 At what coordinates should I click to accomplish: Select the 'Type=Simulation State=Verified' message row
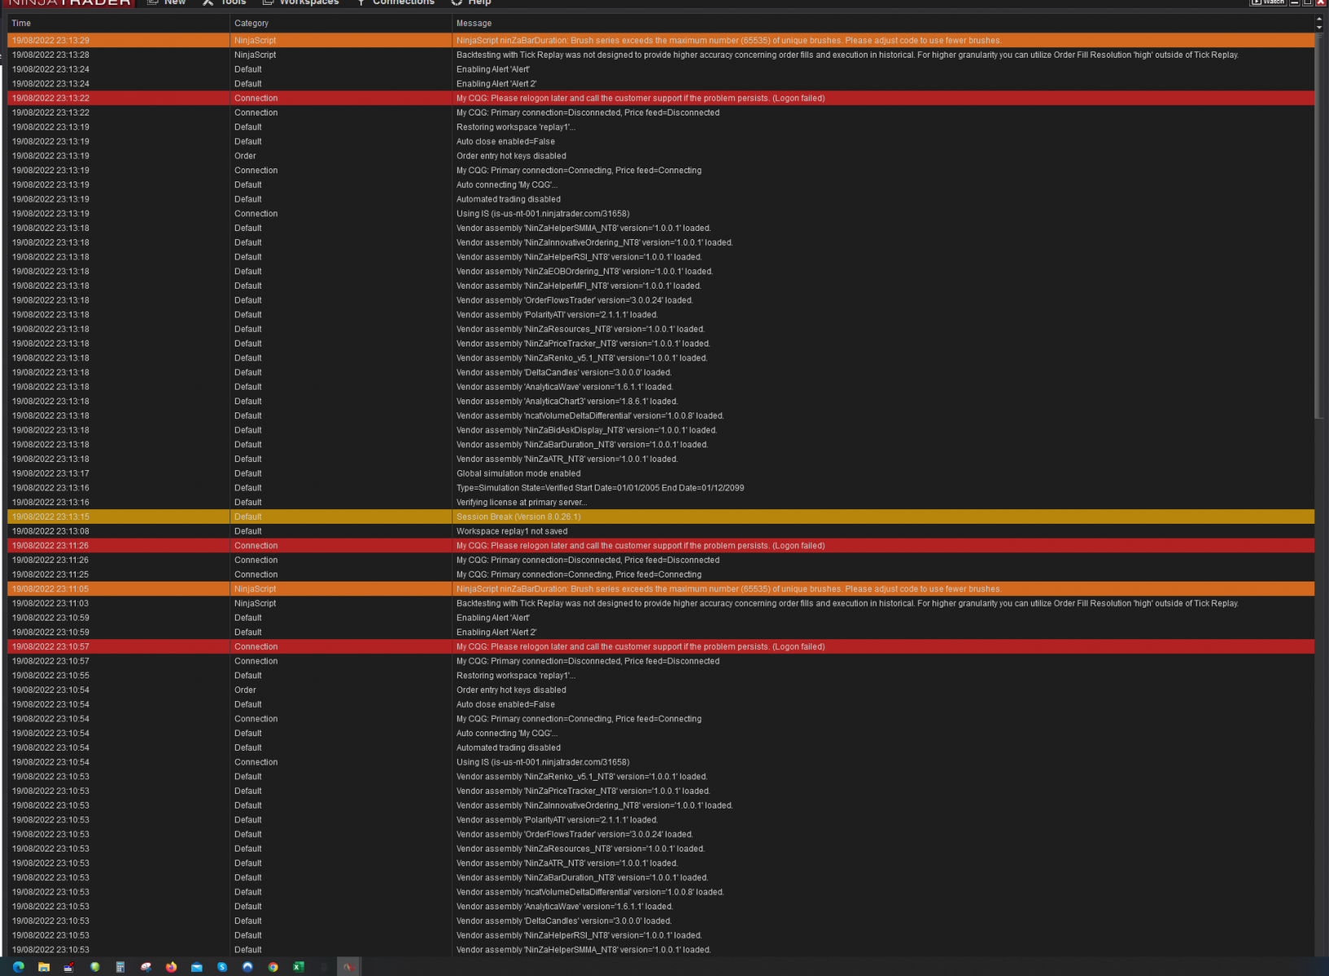point(600,488)
